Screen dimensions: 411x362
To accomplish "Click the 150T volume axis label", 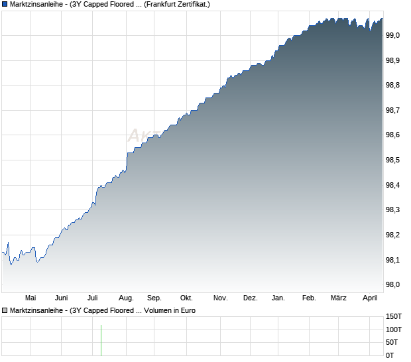I will click(395, 316).
